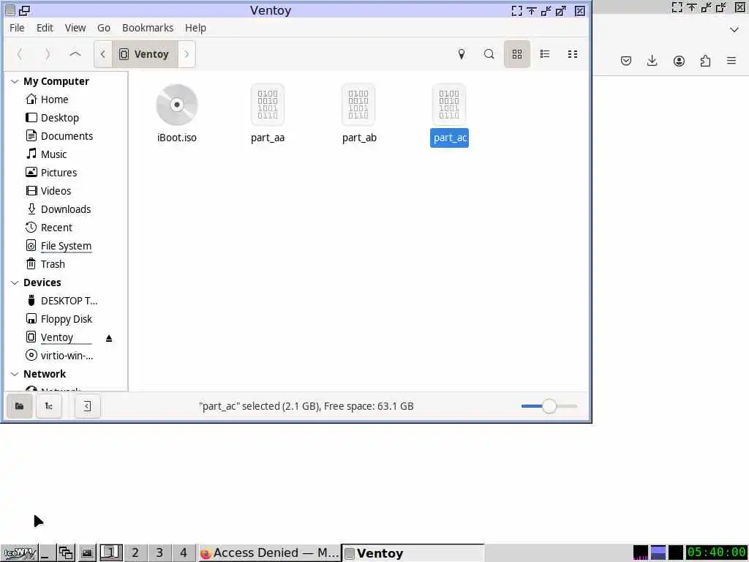
Task: Go forward with the toolbar forward arrow
Action: tap(48, 54)
